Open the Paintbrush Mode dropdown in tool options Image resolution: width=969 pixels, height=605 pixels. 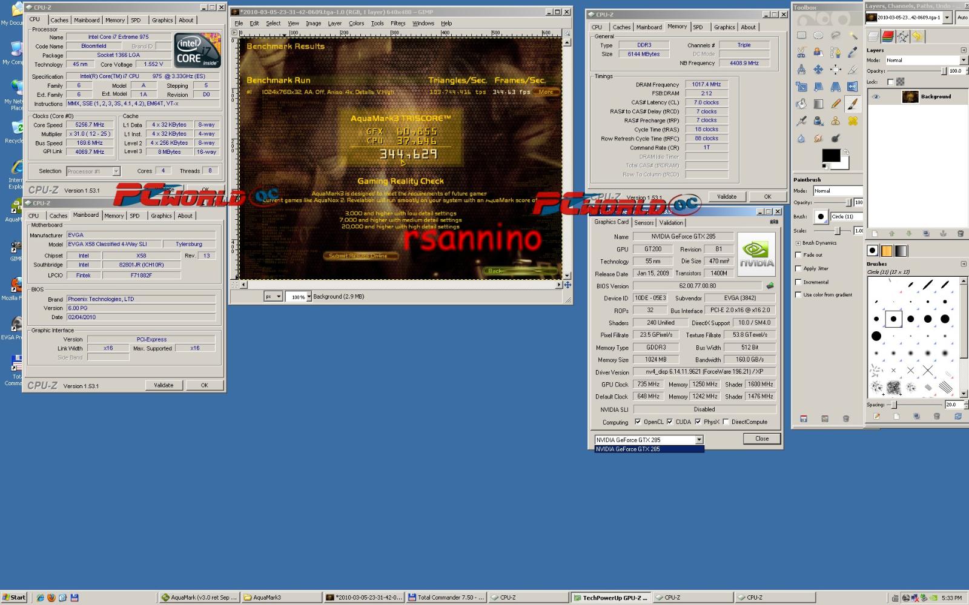[x=838, y=191]
